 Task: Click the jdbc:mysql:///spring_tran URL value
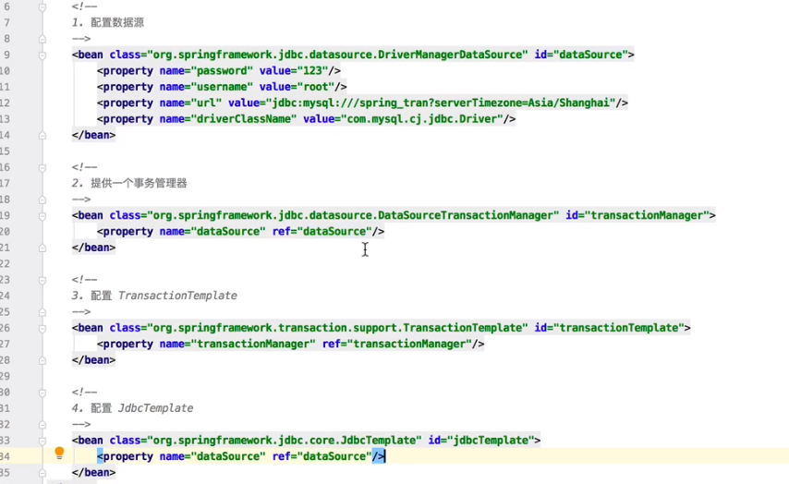point(441,103)
